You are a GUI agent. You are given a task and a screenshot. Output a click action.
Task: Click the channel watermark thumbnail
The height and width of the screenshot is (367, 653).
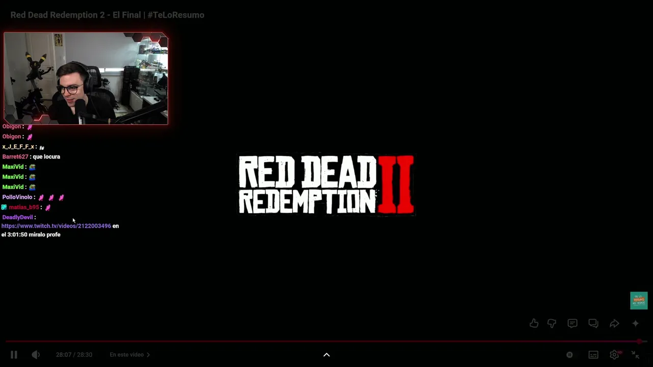639,301
